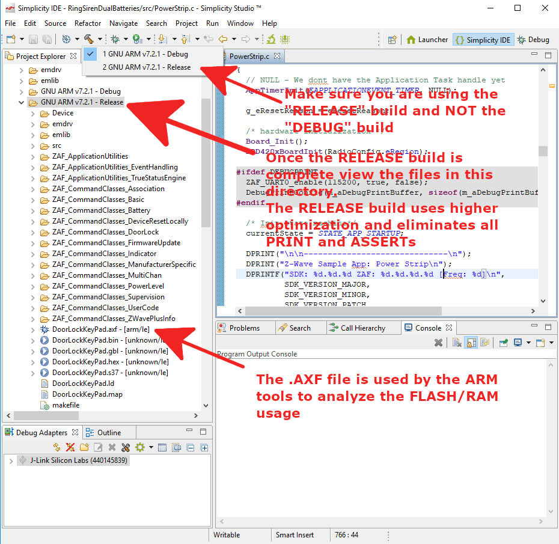The width and height of the screenshot is (559, 544).
Task: Click the Open Perspective icon
Action: pos(392,40)
